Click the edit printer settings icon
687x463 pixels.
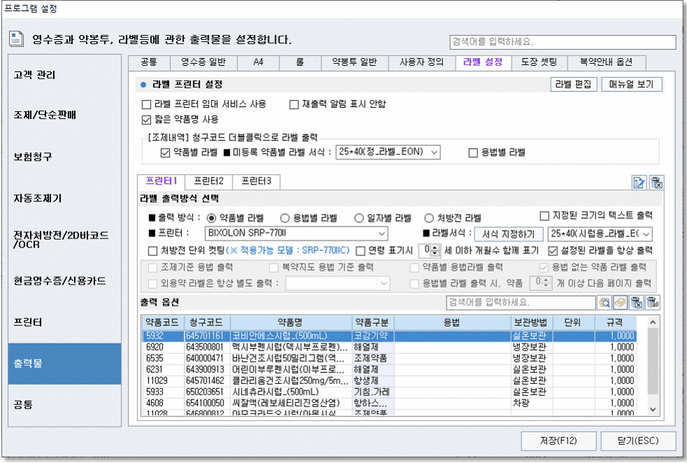(638, 183)
